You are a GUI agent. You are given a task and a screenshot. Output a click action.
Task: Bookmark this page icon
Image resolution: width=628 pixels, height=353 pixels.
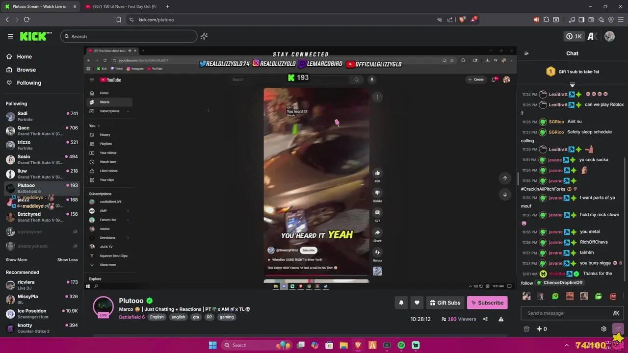[x=119, y=20]
